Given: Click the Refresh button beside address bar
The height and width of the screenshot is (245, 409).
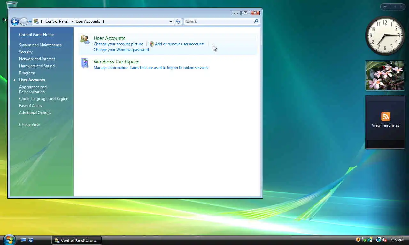Looking at the screenshot, I should 178,21.
